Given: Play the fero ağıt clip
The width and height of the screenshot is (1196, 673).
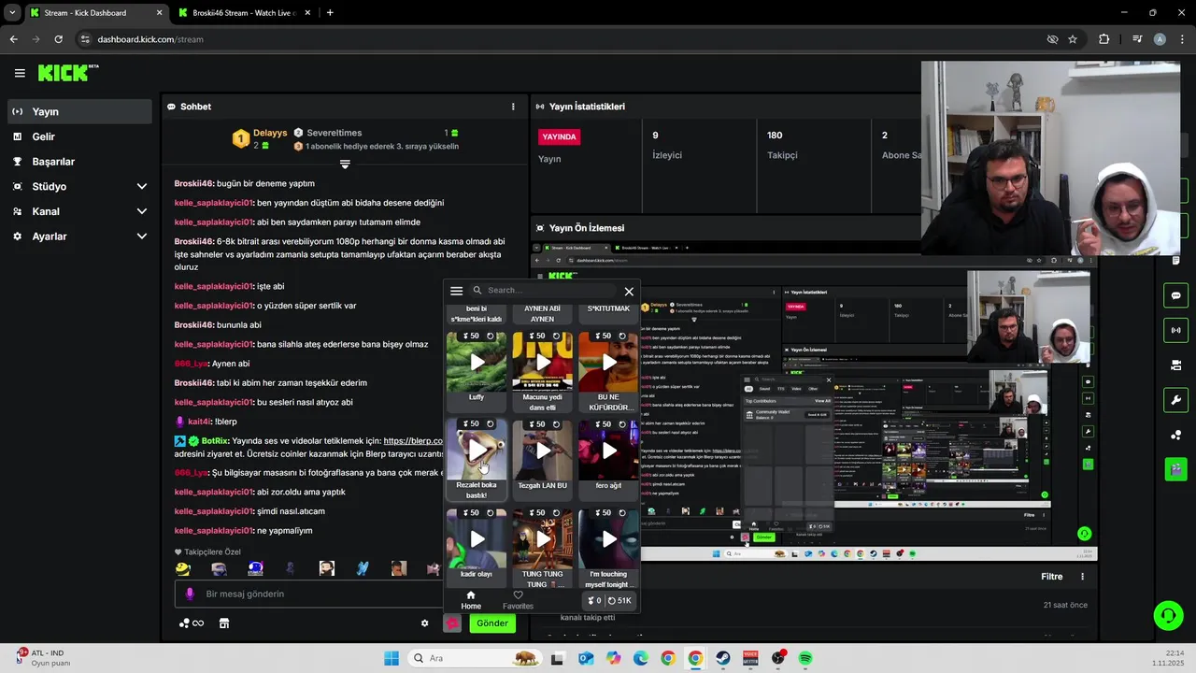Looking at the screenshot, I should coord(608,451).
